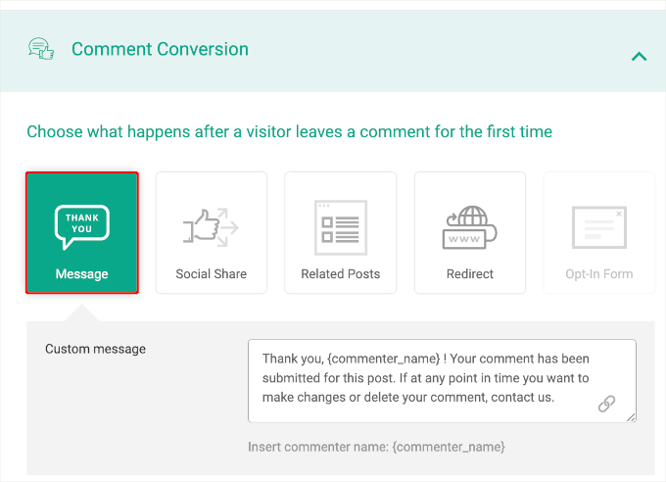Image resolution: width=666 pixels, height=482 pixels.
Task: Click the Comment Conversion speech bubble icon
Action: point(41,50)
